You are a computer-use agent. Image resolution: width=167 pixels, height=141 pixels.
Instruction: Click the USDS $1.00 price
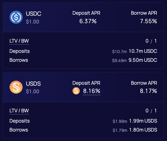pos(32,91)
